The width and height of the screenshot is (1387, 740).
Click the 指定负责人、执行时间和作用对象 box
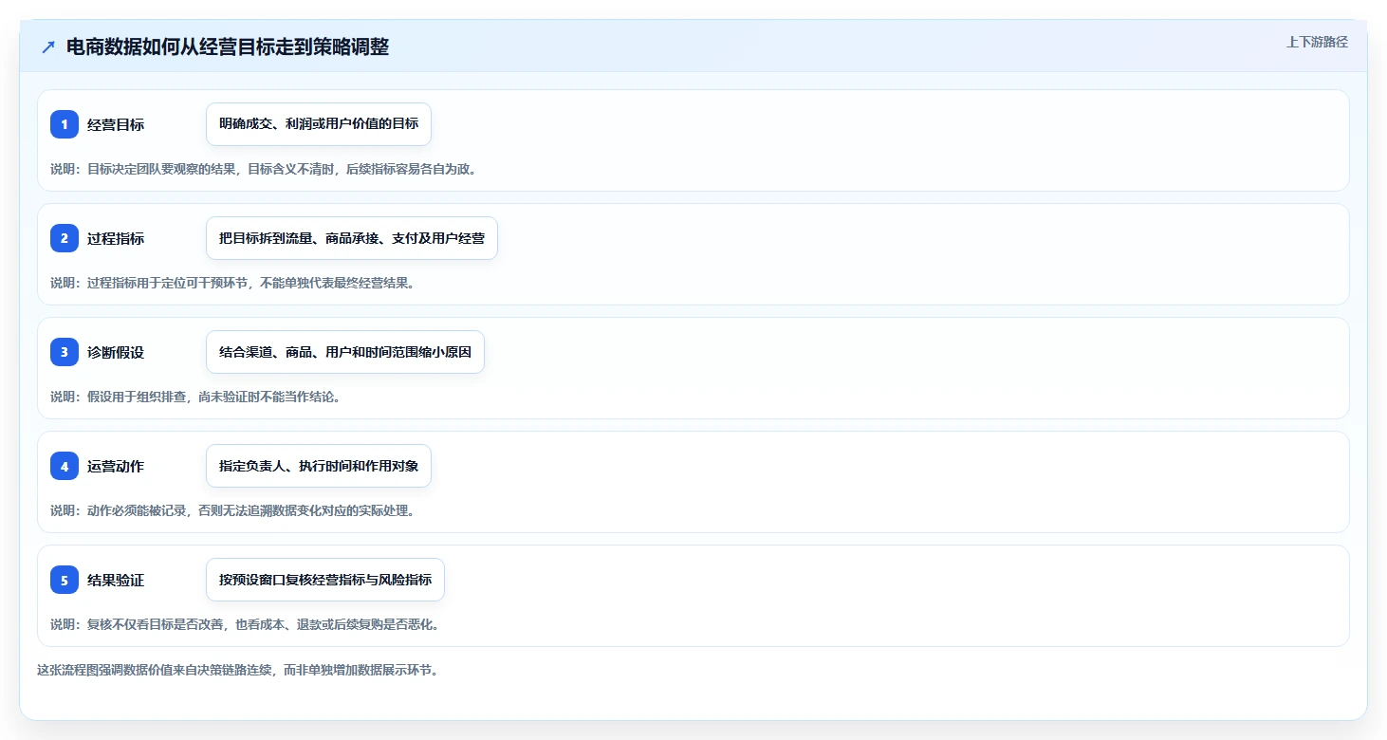point(319,466)
